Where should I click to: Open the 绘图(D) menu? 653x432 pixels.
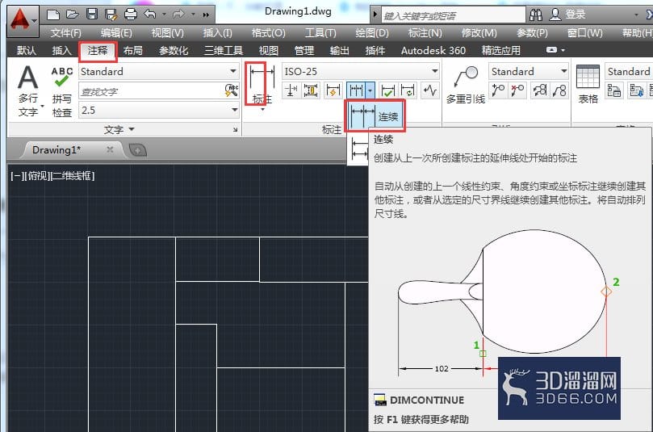point(372,32)
